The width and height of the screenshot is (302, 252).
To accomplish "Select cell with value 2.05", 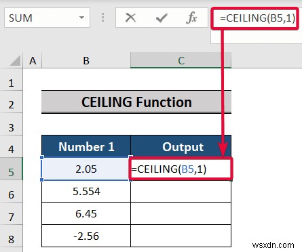I will (86, 169).
